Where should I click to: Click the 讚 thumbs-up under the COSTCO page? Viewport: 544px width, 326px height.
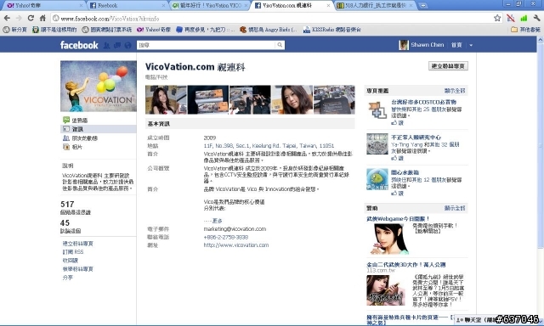tap(397, 122)
